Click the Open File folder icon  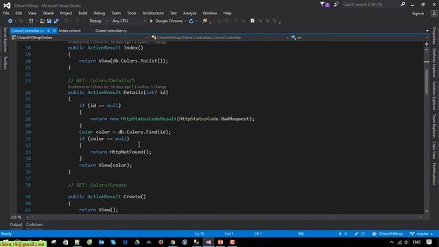tap(42, 21)
